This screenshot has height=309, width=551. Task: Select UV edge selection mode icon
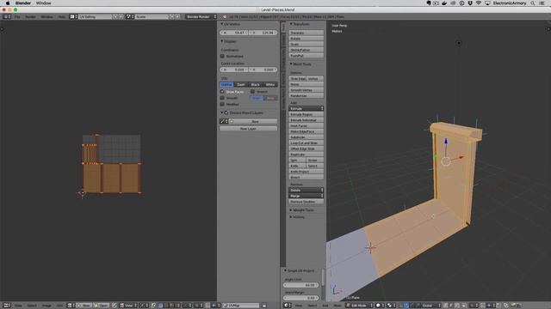[x=166, y=306]
